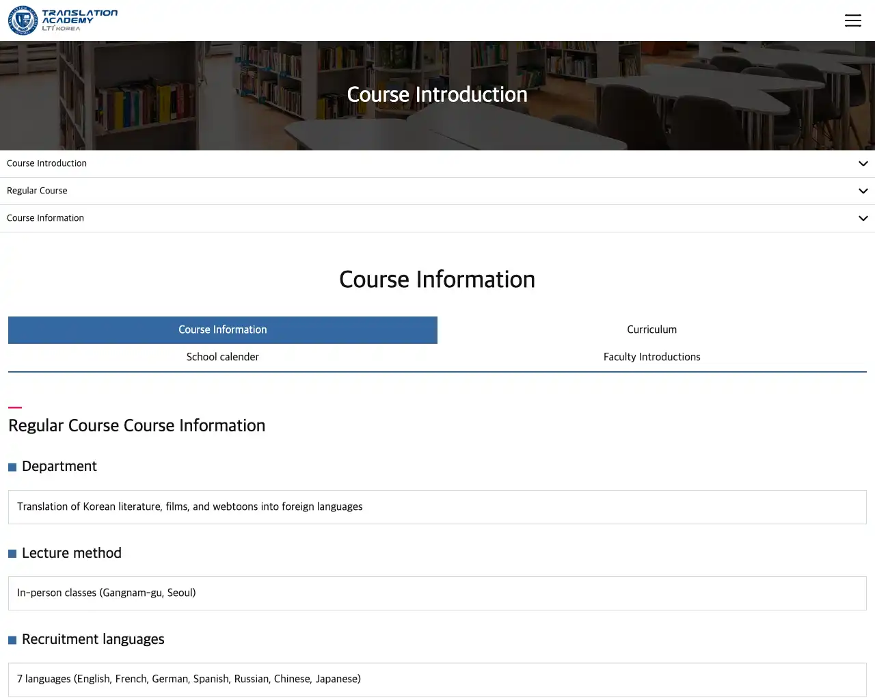The image size is (875, 700).
Task: Click the Course Introduction banner title
Action: point(437,94)
